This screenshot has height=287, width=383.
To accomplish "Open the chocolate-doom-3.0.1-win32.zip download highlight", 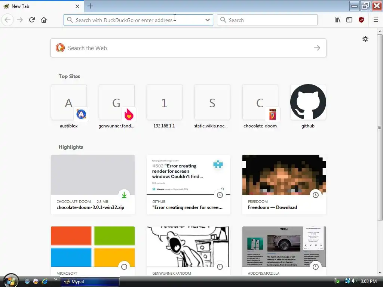I will click(93, 185).
